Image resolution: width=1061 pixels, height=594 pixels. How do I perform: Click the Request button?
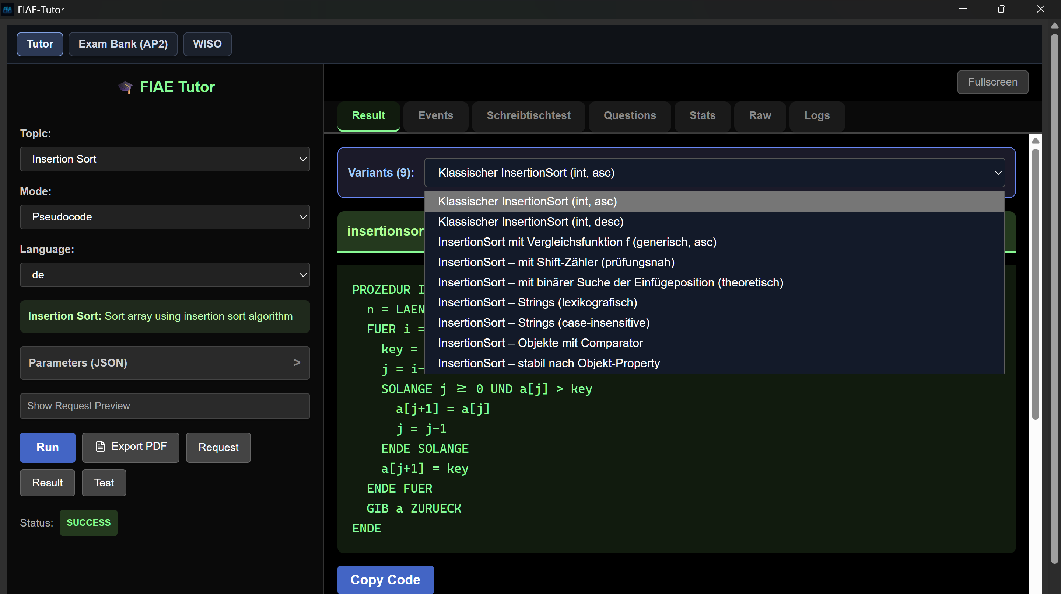(x=218, y=447)
